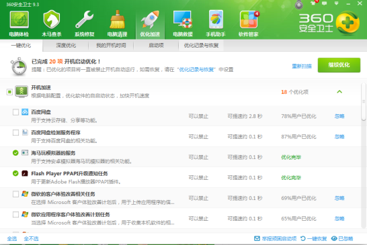Switch to the 一键优化 tab
Viewport: 367px width, 245px height.
point(21,46)
